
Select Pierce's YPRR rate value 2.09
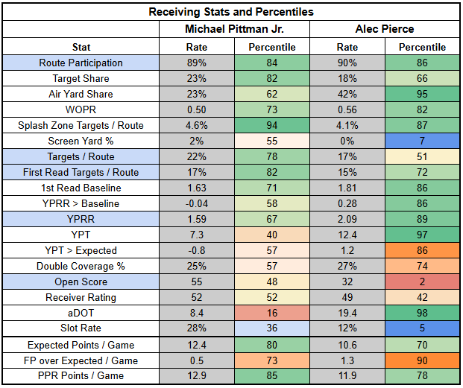point(347,219)
